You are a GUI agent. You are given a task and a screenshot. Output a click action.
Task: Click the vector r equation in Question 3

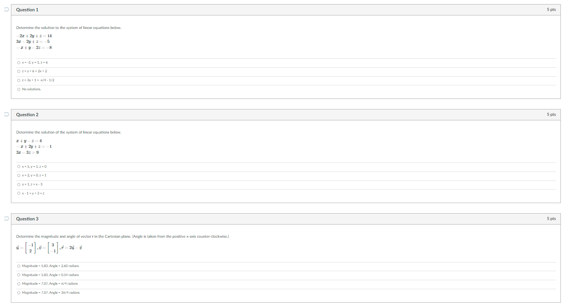[72, 247]
